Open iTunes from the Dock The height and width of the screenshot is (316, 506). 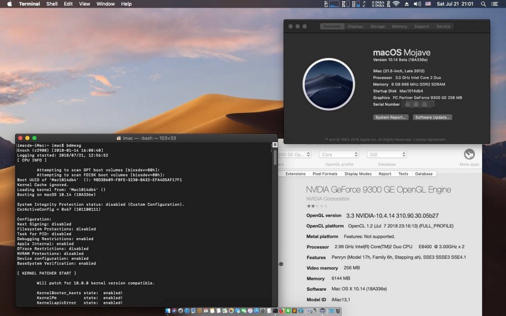[x=250, y=311]
